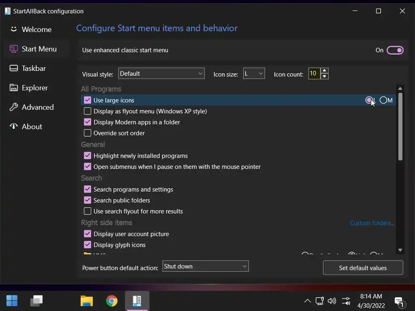Maximize the StartAllBack configuration window

[x=379, y=11]
